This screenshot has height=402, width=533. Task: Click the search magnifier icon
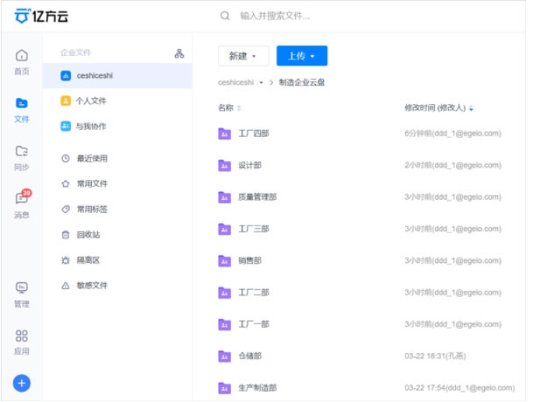point(225,16)
